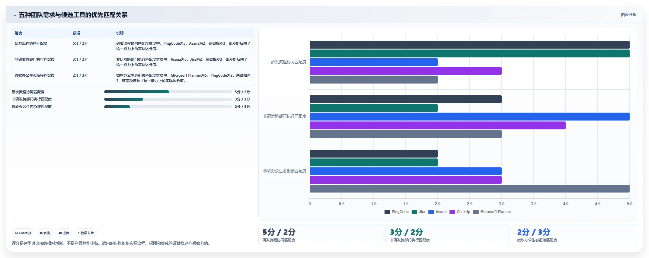Open the 5分 / 2分 data card
The width and height of the screenshot is (649, 258).
pos(320,235)
